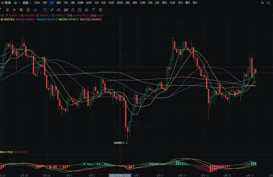Switch to the 1时 timeframe

(45, 3)
